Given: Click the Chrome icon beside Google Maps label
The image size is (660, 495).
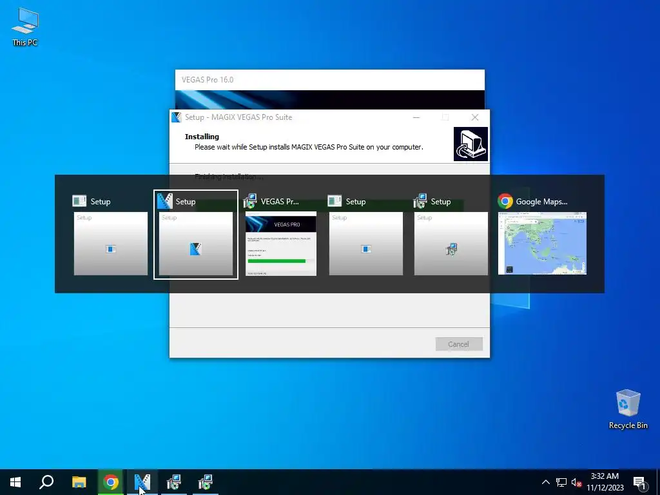Looking at the screenshot, I should tap(505, 201).
